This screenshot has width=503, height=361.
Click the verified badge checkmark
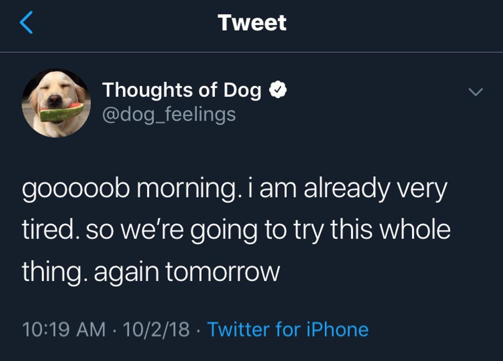278,91
